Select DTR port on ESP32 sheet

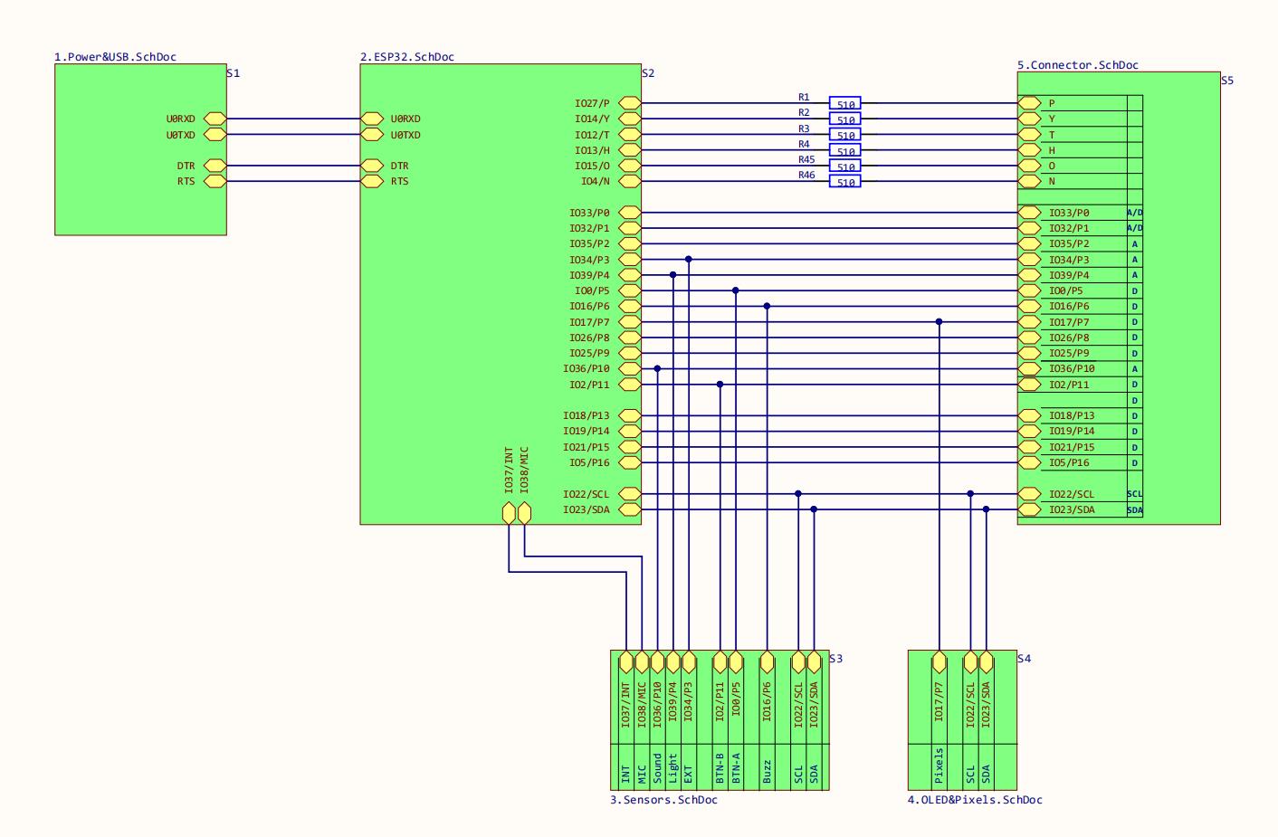tap(372, 166)
